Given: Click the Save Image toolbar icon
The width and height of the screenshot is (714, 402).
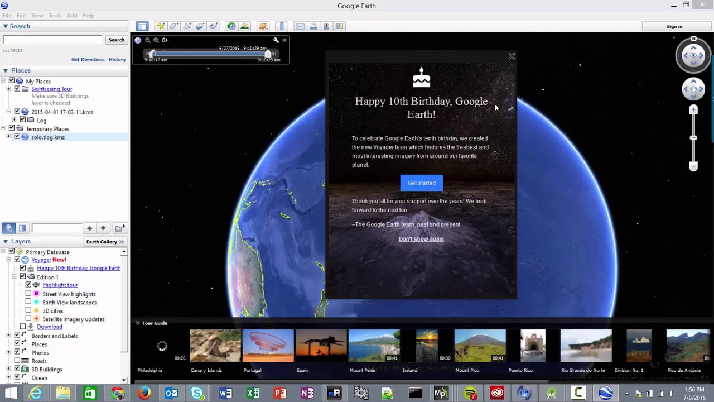Looking at the screenshot, I should [x=326, y=26].
